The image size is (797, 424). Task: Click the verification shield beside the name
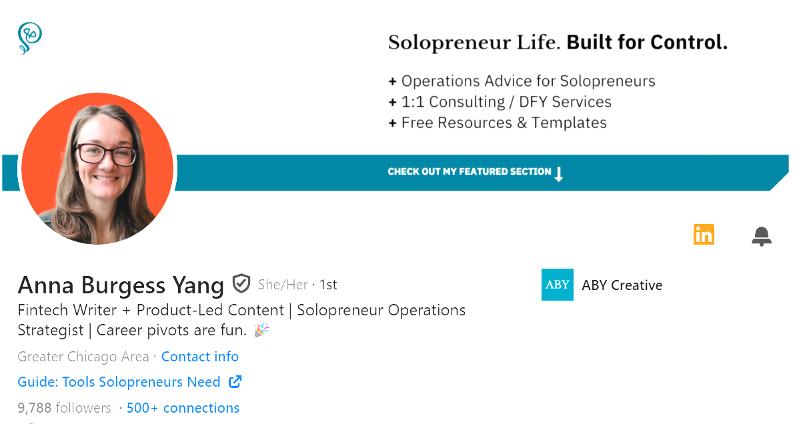tap(241, 283)
